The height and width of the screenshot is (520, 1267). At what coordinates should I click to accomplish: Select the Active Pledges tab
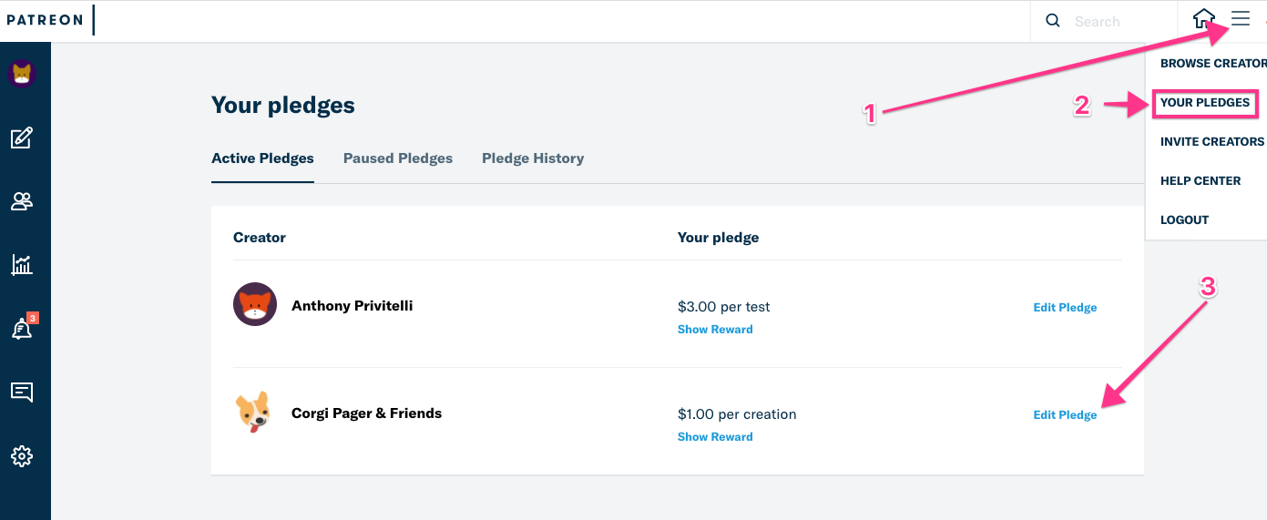point(262,158)
